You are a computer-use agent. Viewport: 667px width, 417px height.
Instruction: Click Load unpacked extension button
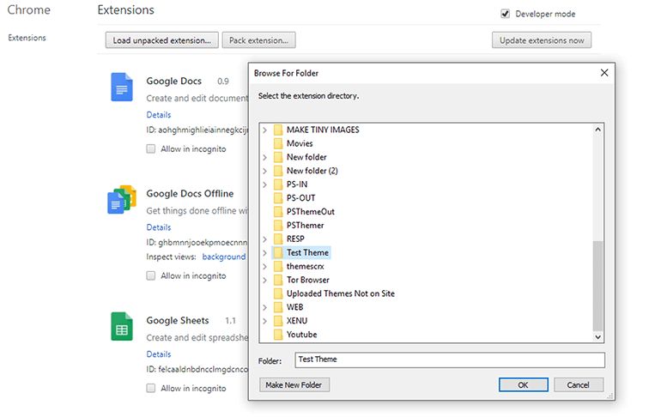click(161, 40)
